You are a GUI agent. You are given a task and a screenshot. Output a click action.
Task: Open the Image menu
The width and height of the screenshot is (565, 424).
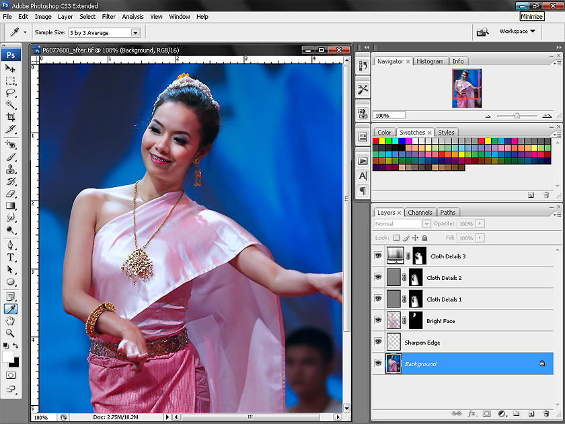tap(43, 17)
